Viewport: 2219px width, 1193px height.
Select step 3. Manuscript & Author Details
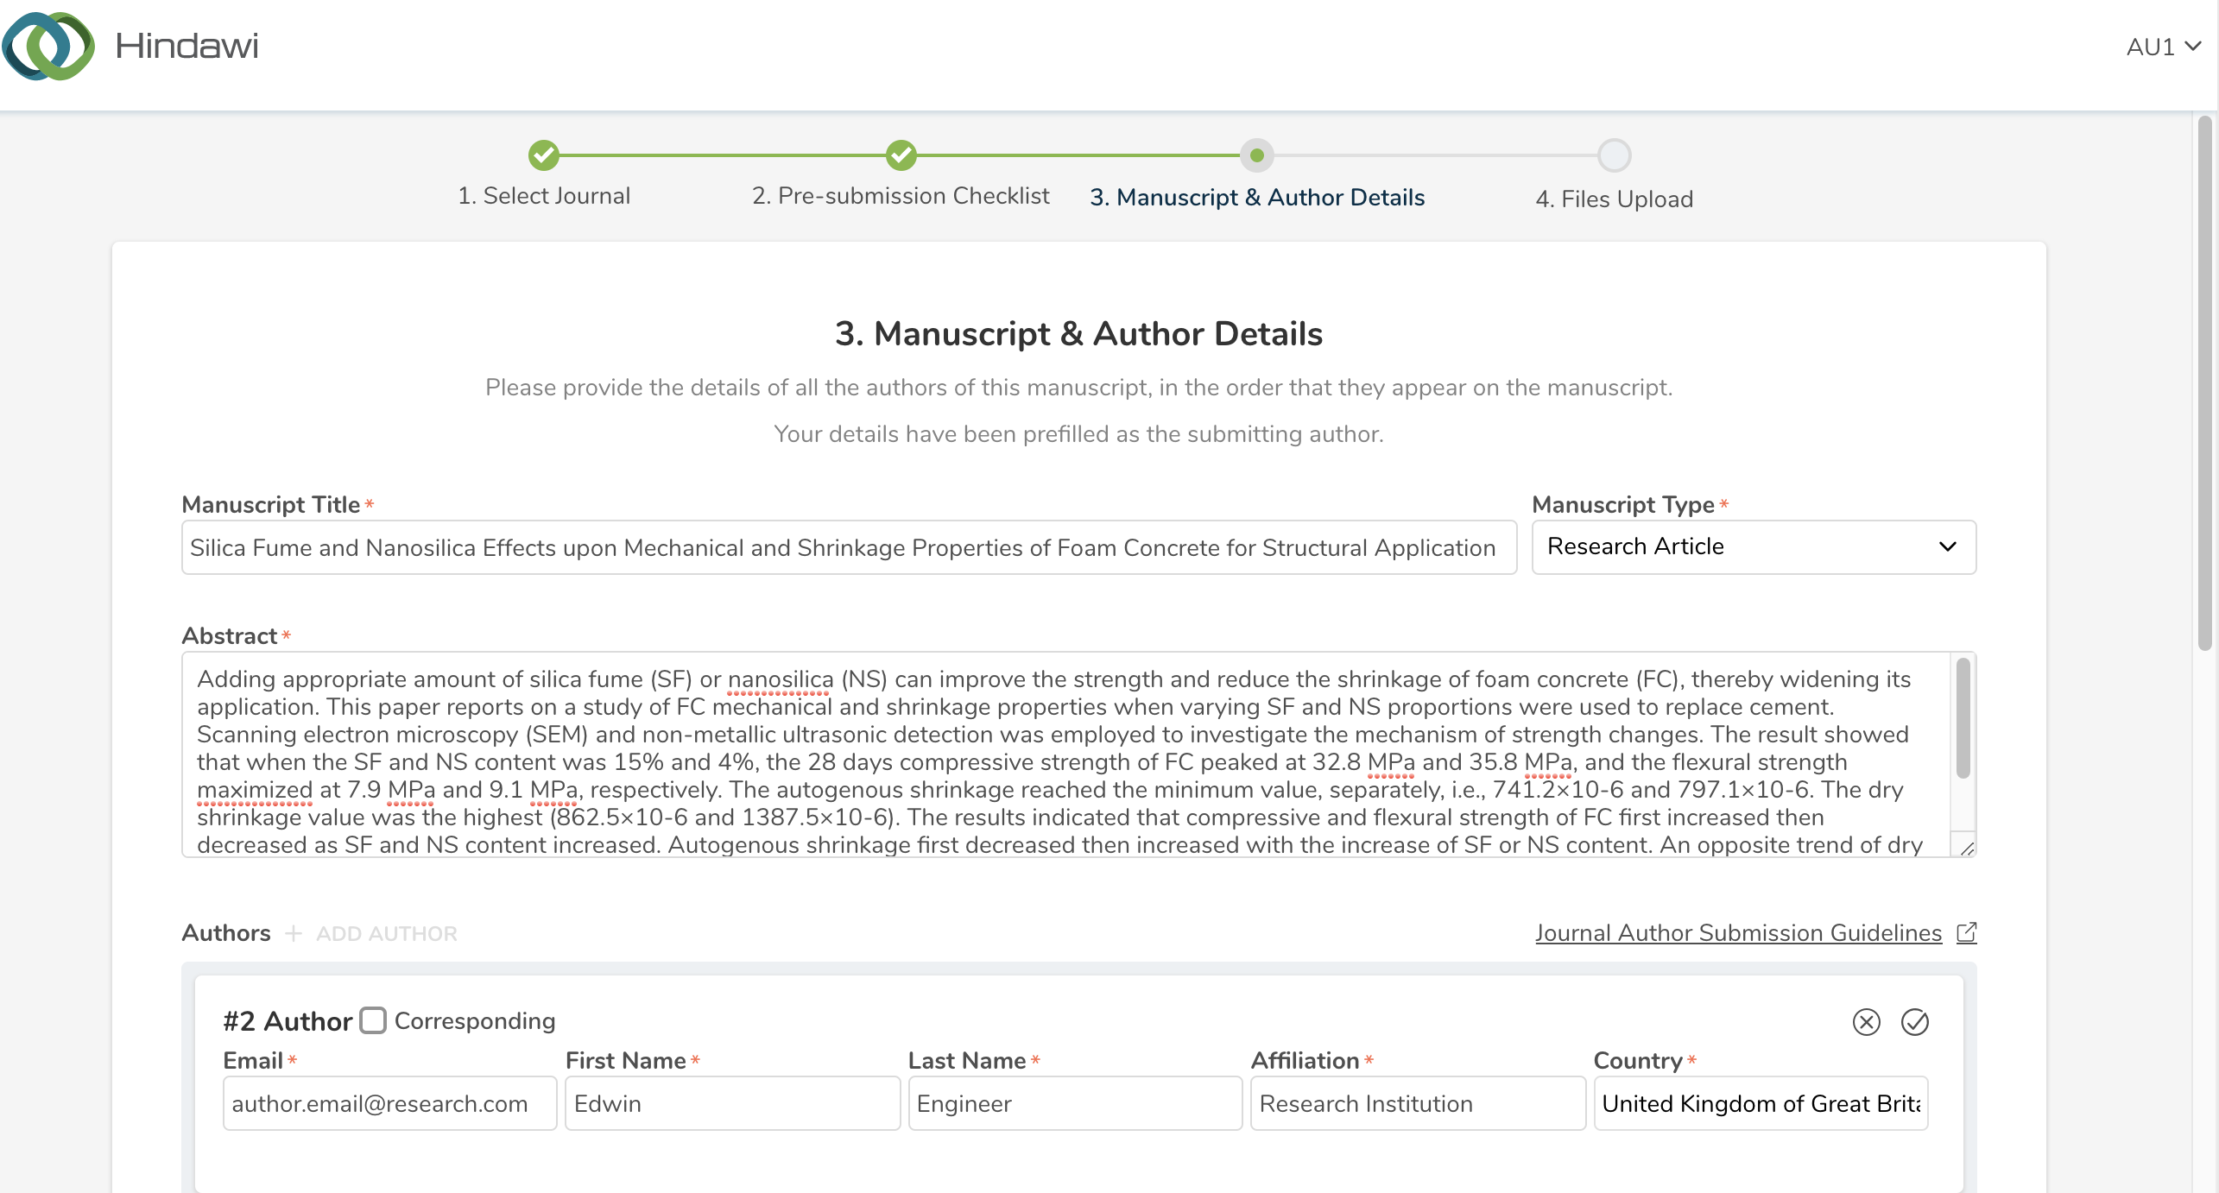tap(1257, 198)
